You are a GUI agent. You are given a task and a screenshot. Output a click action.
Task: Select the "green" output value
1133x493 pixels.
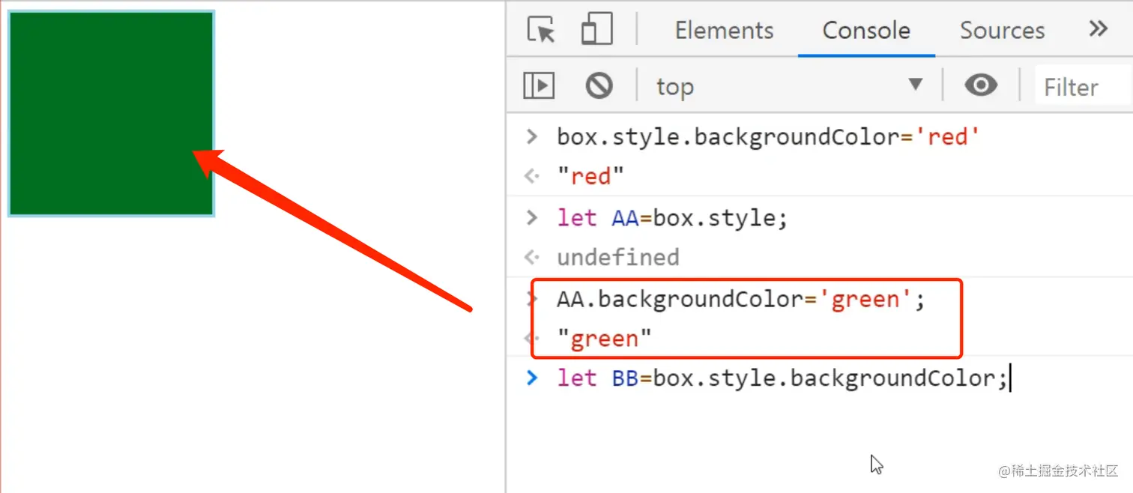point(604,339)
